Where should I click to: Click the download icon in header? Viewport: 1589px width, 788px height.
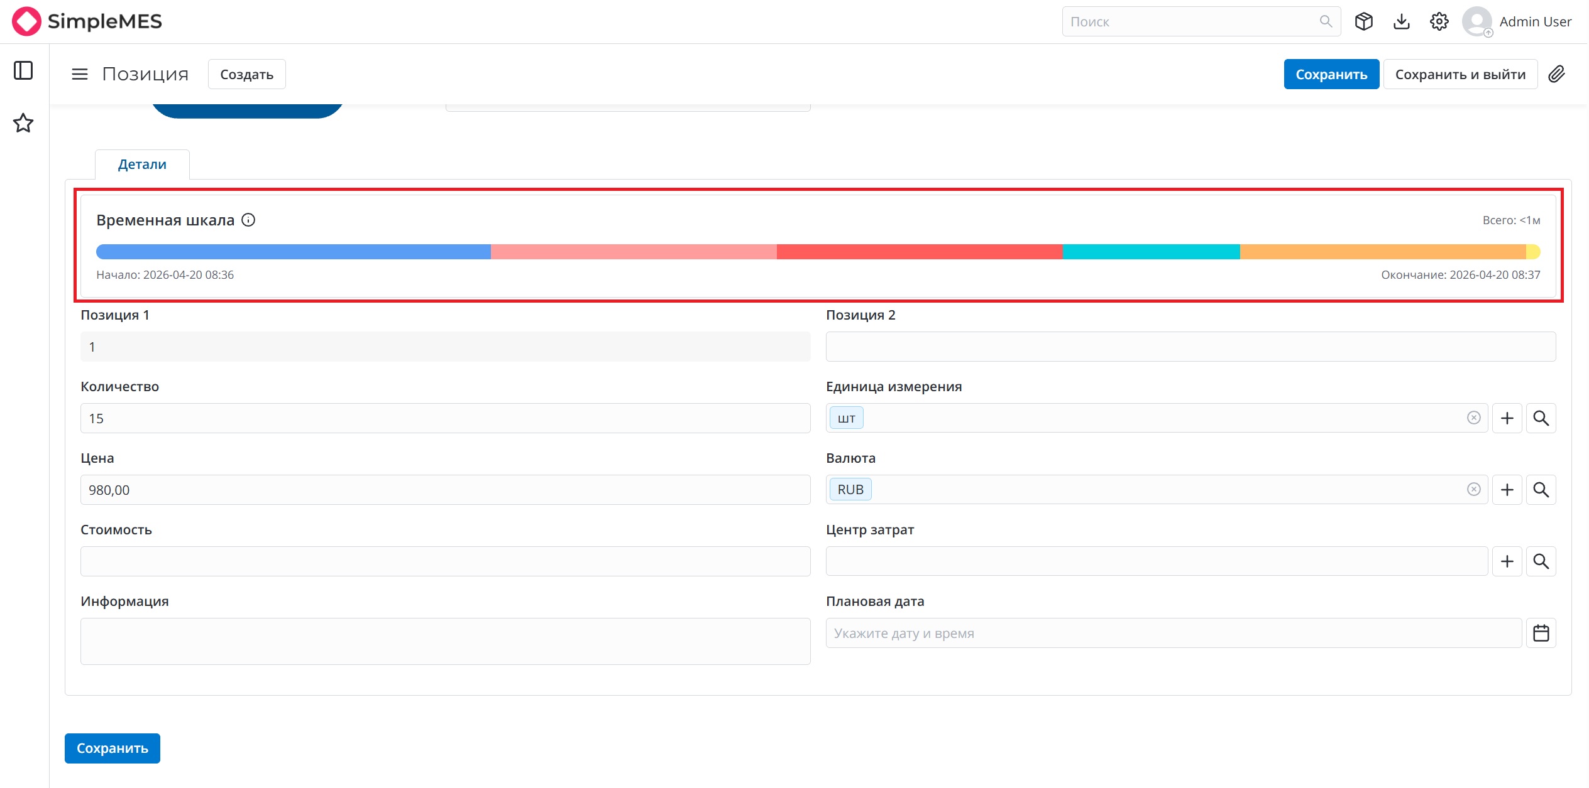(x=1402, y=21)
